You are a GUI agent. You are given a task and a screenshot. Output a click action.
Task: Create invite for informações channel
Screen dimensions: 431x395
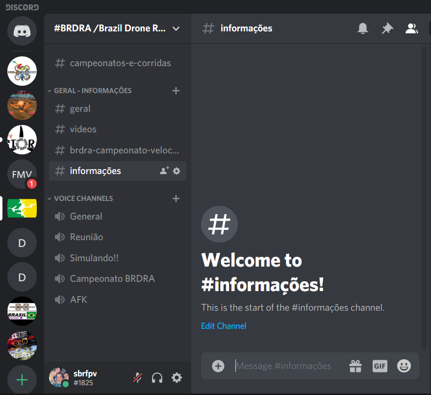click(164, 171)
